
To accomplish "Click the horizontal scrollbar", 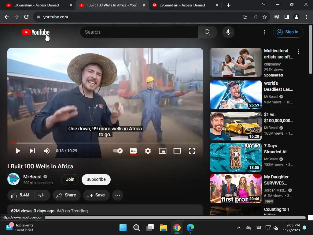I will [x=175, y=218].
